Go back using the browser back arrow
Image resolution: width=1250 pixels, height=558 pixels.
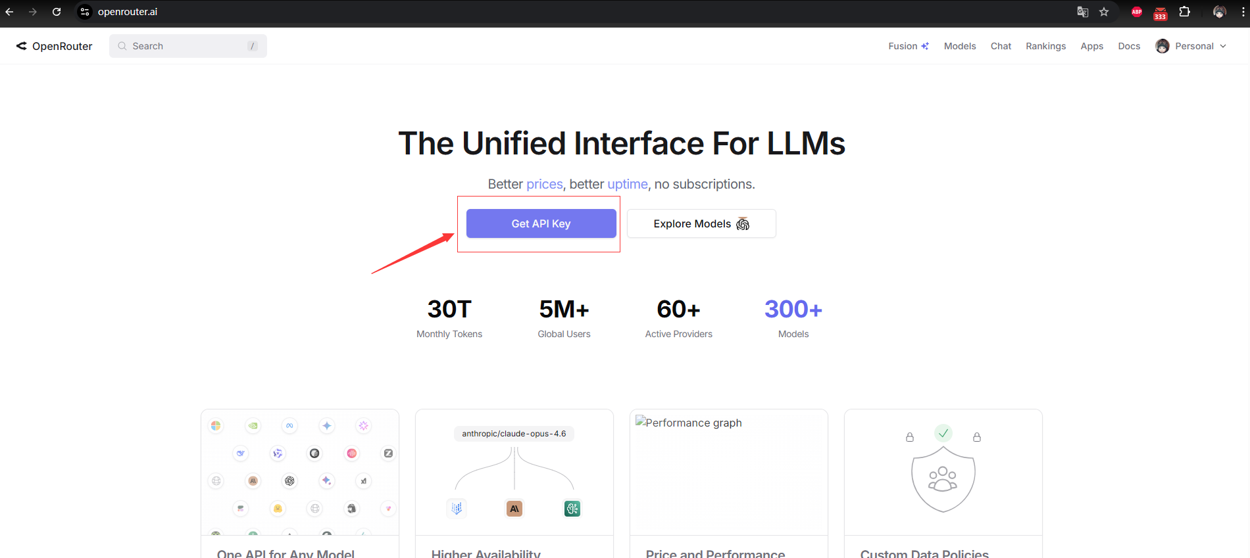[9, 12]
